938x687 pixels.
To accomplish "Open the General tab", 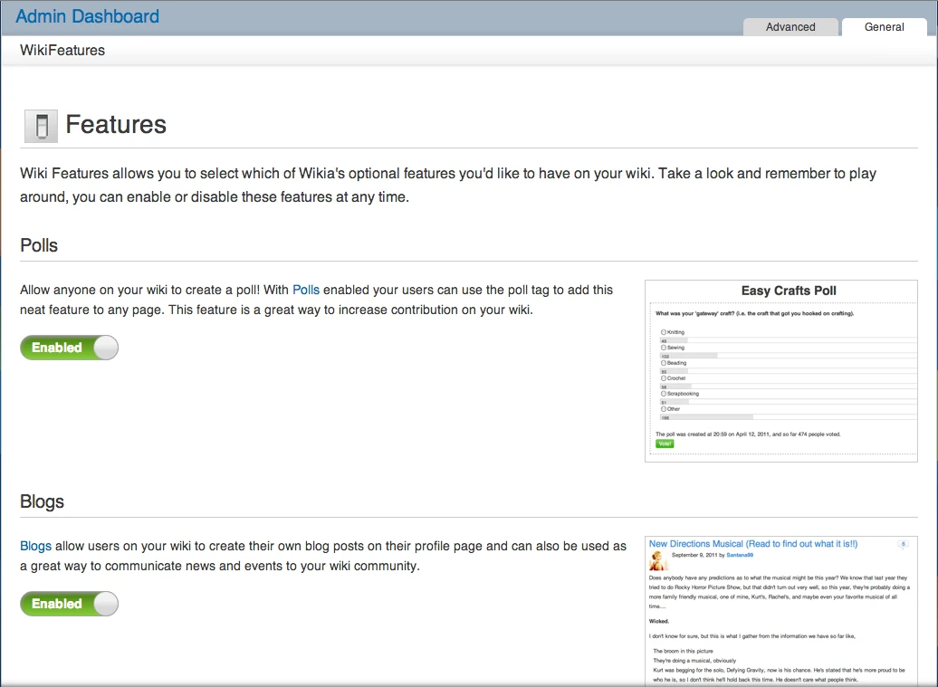I will click(884, 27).
